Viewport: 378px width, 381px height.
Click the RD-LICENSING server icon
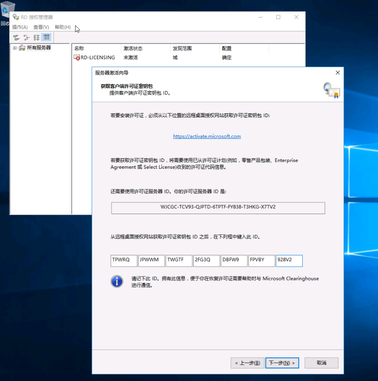[x=77, y=57]
